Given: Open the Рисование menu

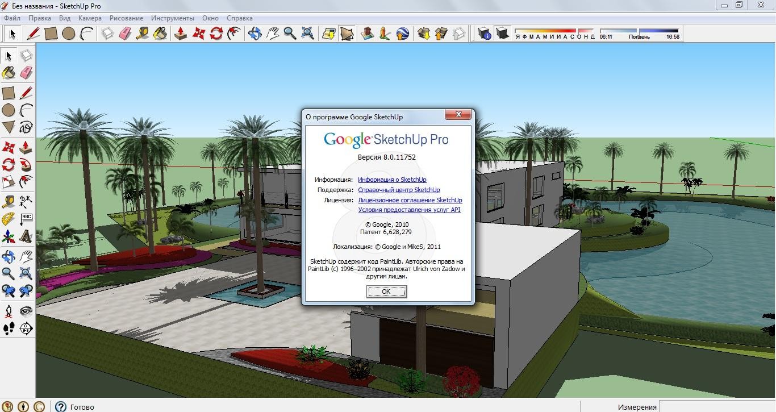Looking at the screenshot, I should click(x=126, y=18).
